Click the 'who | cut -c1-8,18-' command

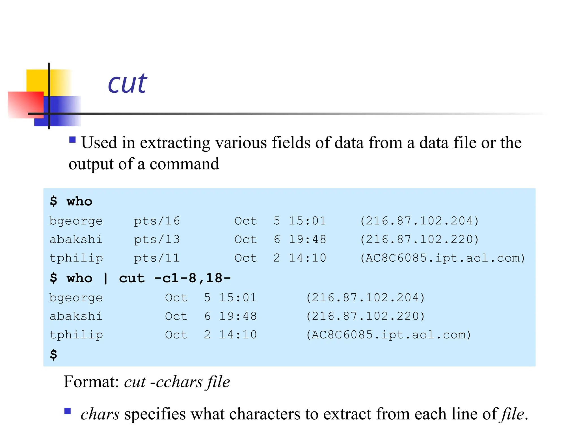[x=149, y=278]
